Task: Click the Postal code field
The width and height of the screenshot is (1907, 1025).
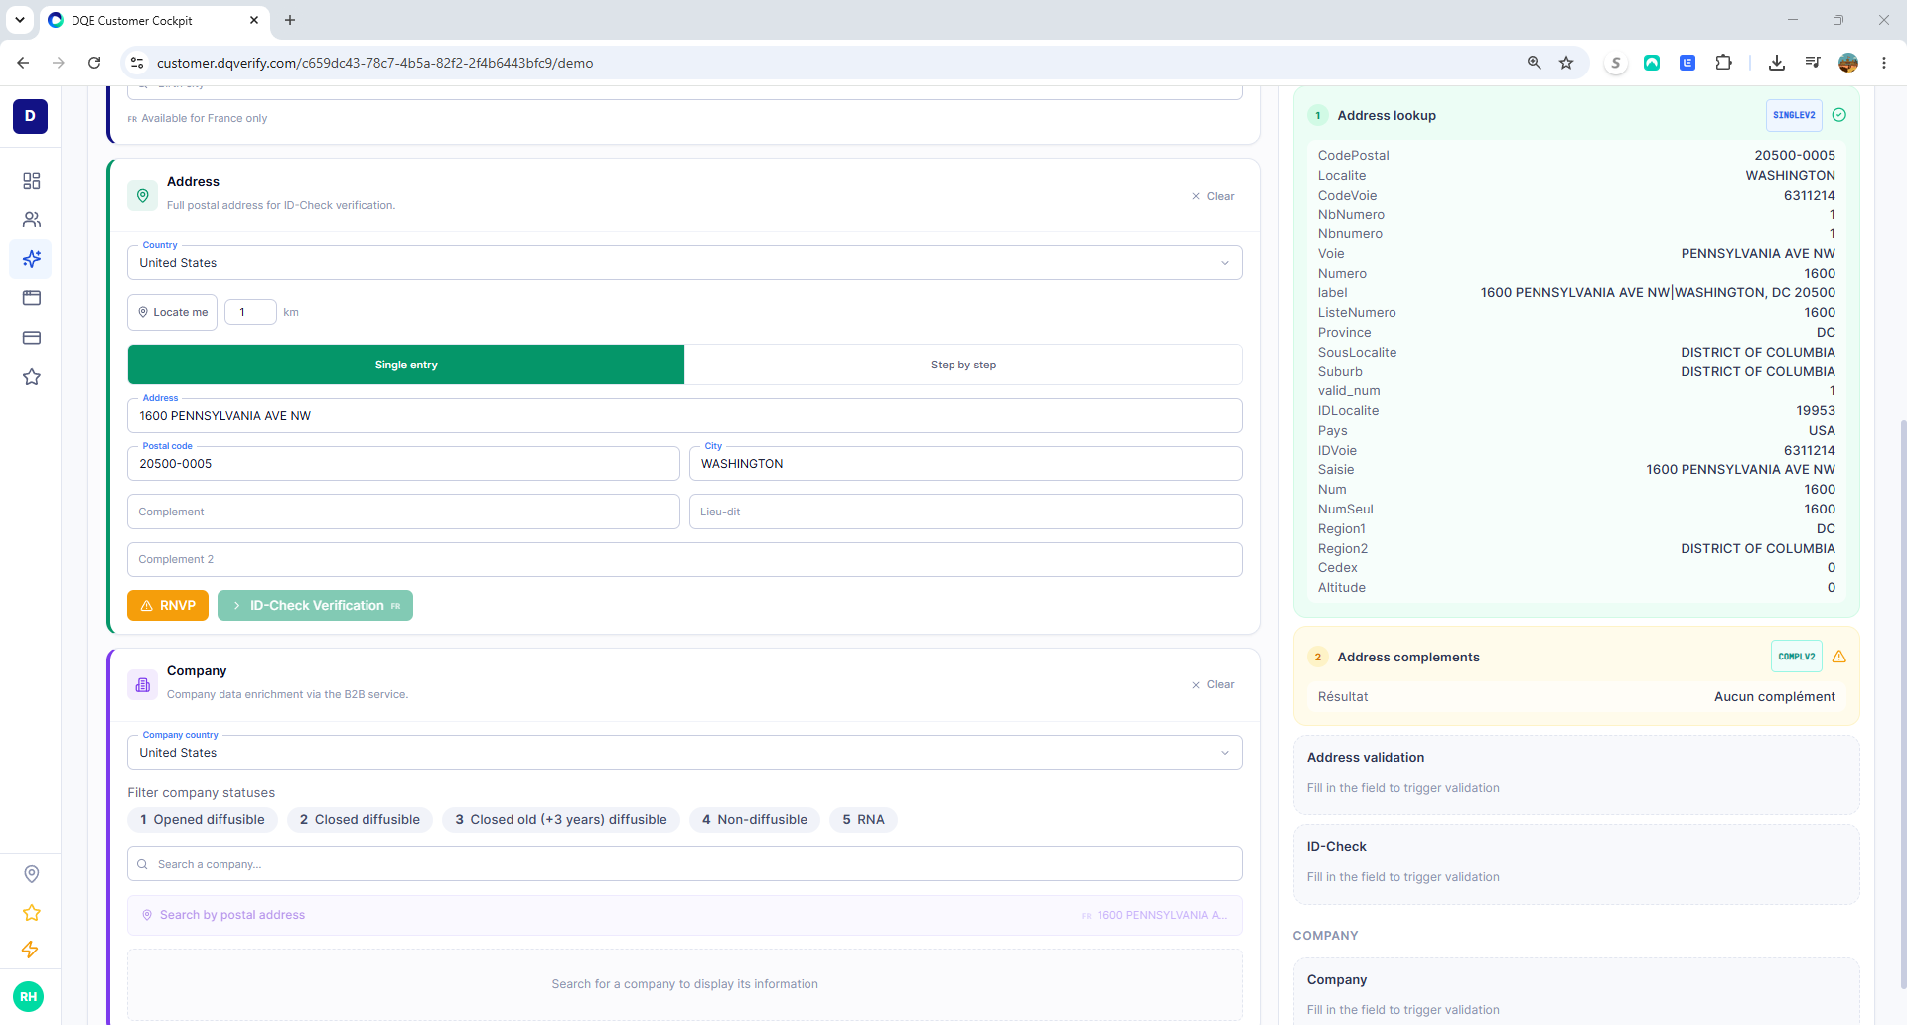Action: (x=403, y=464)
